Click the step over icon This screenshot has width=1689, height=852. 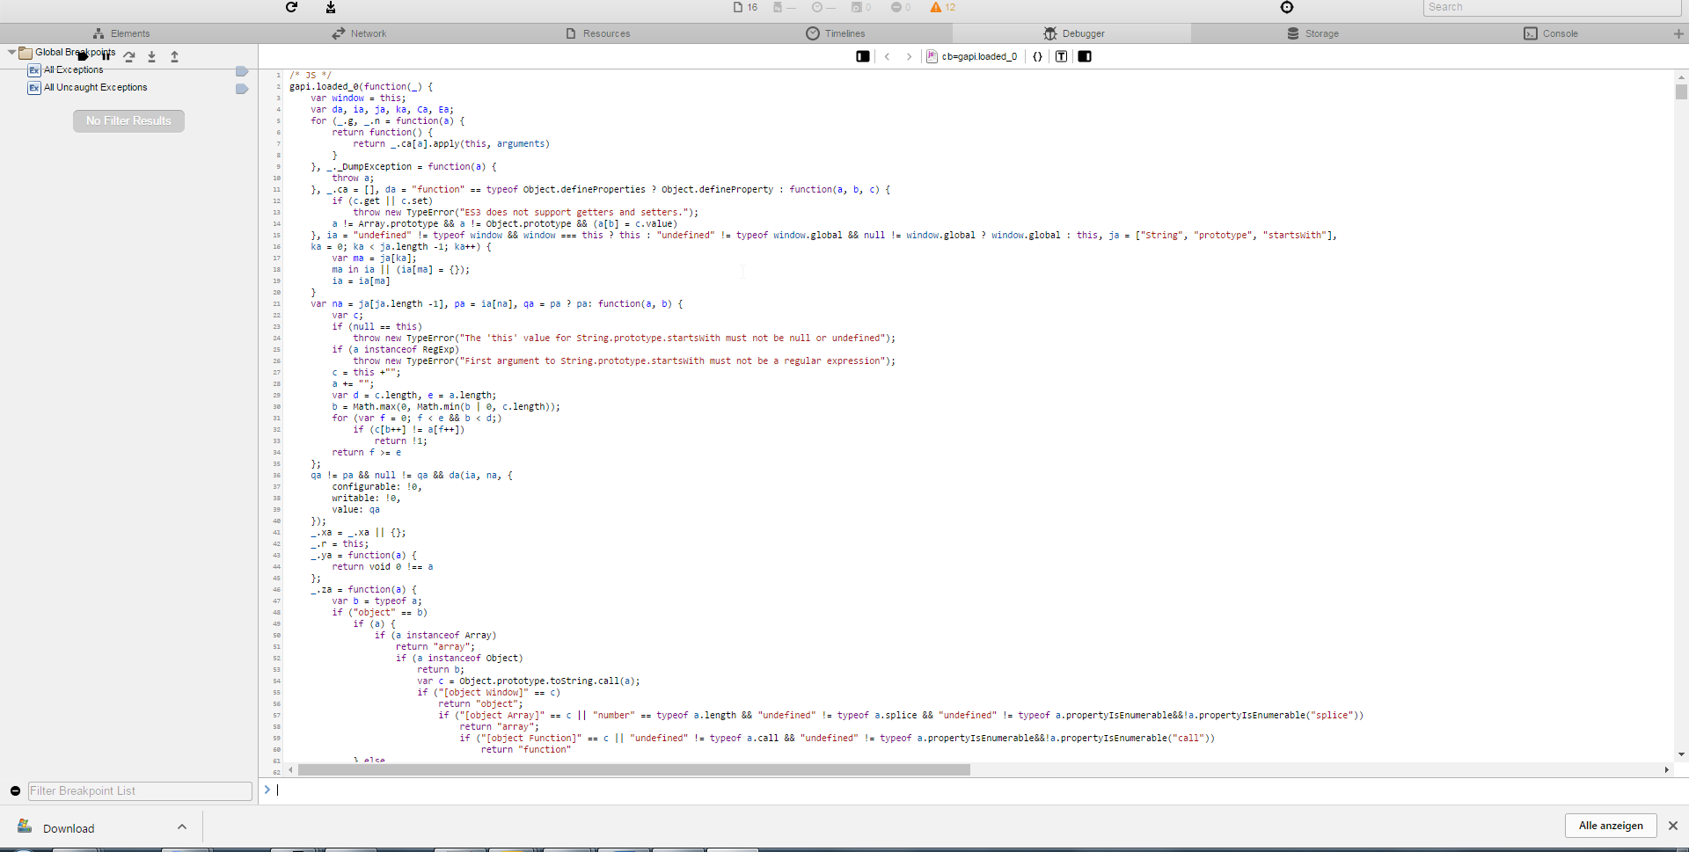pos(129,56)
